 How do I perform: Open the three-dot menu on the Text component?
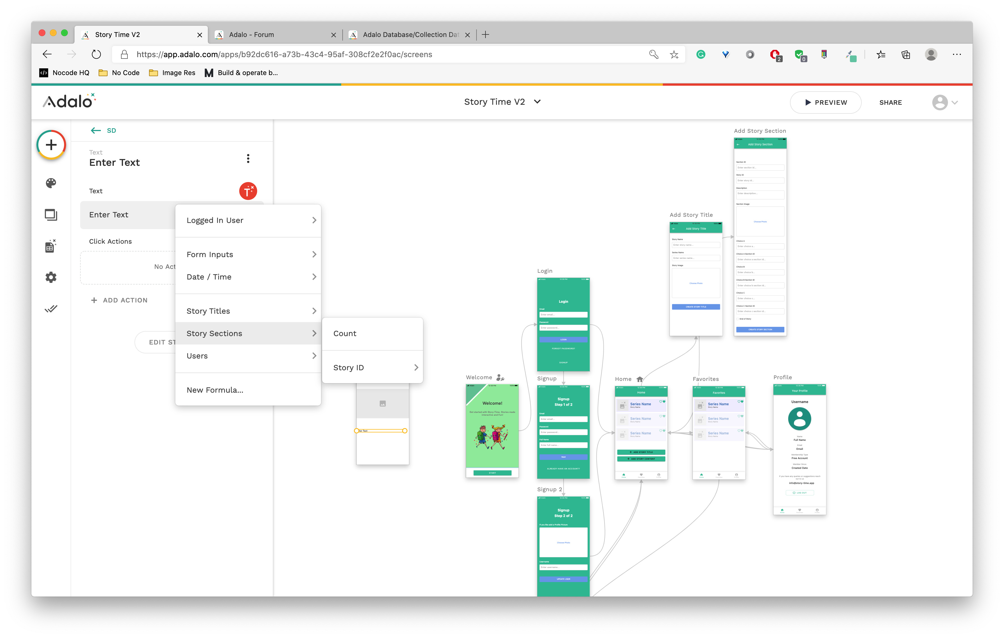[x=248, y=158]
